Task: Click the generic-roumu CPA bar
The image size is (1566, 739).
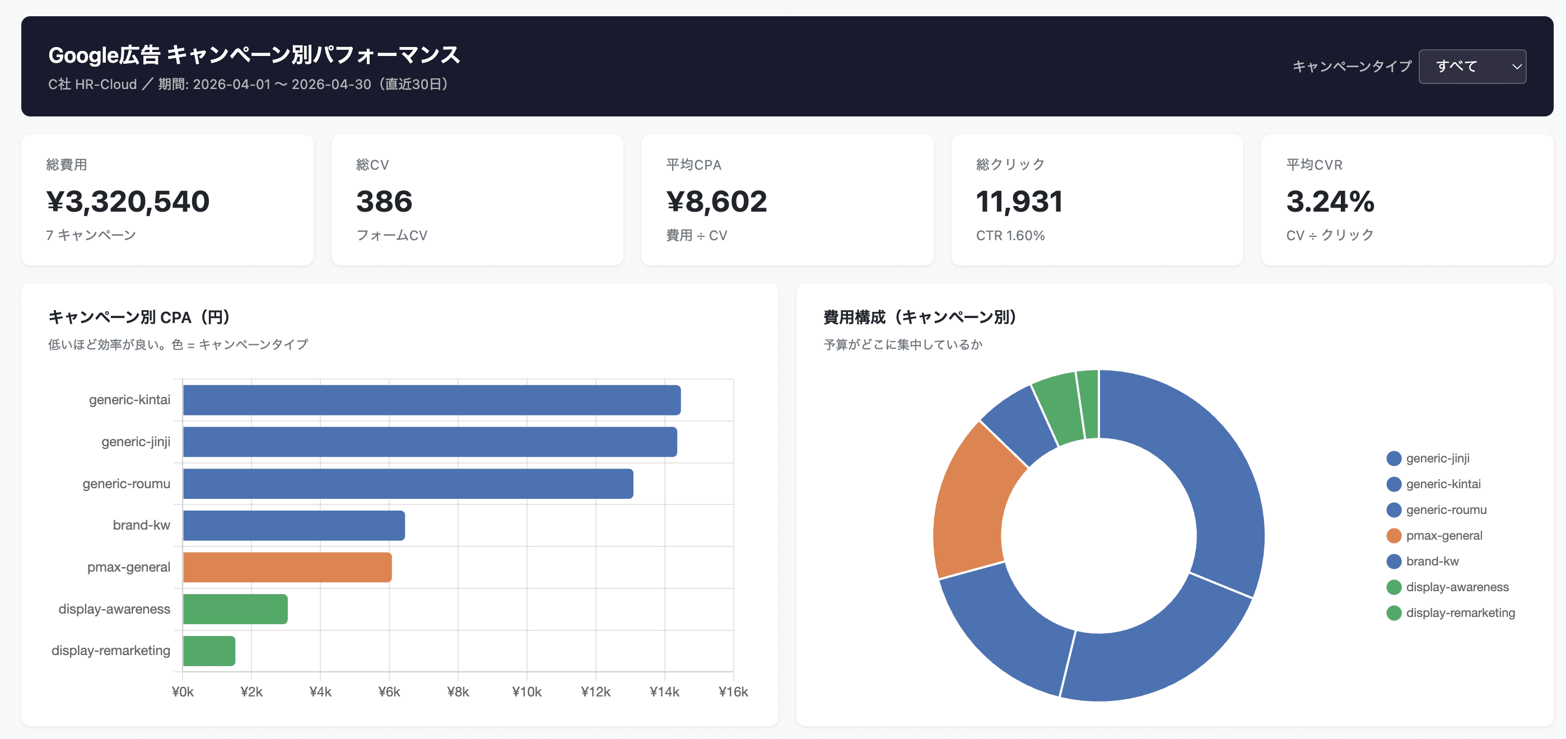Action: click(x=408, y=484)
